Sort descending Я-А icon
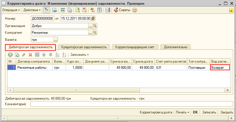This screenshot has width=236, height=122. [x=64, y=55]
